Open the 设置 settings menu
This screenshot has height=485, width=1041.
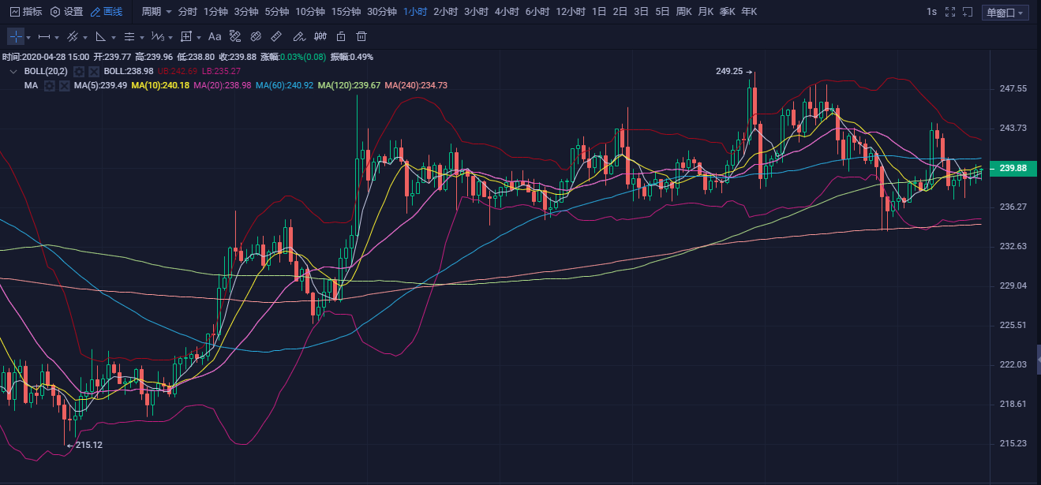pyautogui.click(x=66, y=12)
